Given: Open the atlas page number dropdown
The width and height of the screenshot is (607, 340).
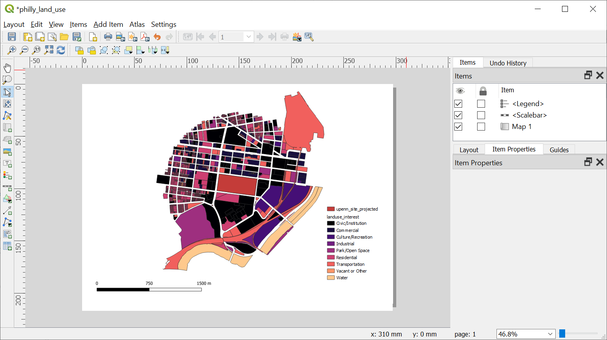Looking at the screenshot, I should click(x=248, y=37).
